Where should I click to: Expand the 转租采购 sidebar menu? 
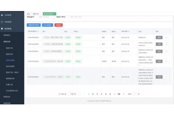[22, 103]
